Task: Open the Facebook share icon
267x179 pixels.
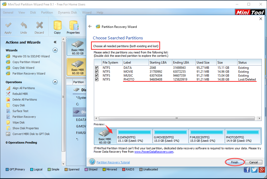Action: click(247, 169)
